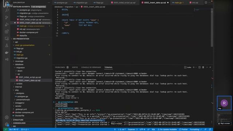Open editor more-actions ellipsis menu
The width and height of the screenshot is (233, 131).
point(210,3)
